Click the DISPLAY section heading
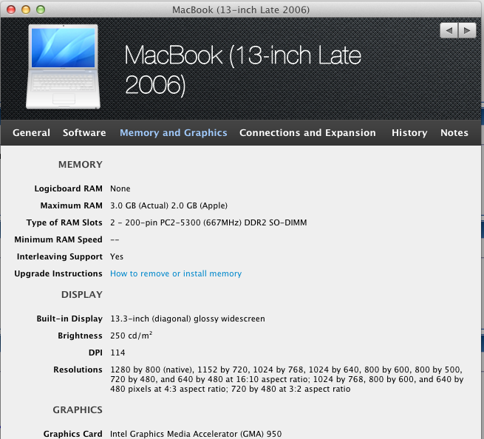Image resolution: width=484 pixels, height=439 pixels. point(82,295)
